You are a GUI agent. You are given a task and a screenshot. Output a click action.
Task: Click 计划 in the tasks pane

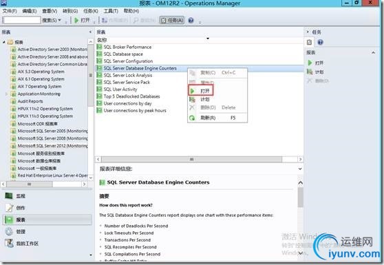click(315, 72)
